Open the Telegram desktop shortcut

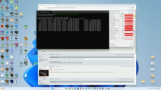35,33
